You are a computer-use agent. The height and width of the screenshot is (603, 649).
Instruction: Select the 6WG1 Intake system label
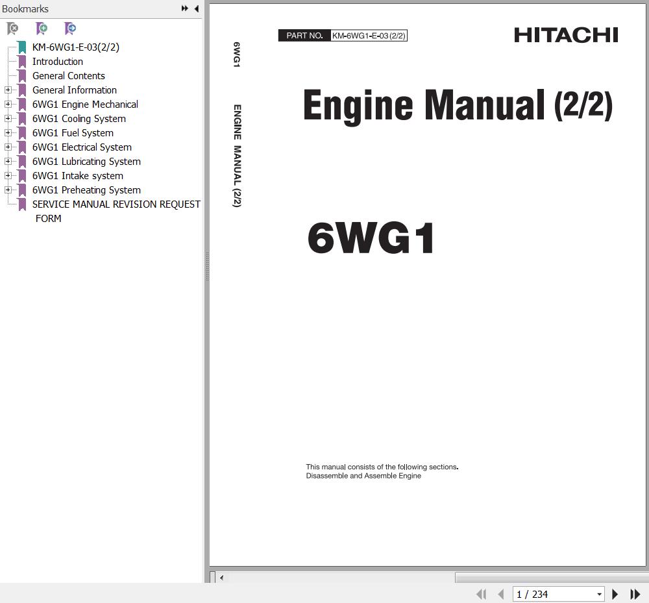pyautogui.click(x=78, y=176)
